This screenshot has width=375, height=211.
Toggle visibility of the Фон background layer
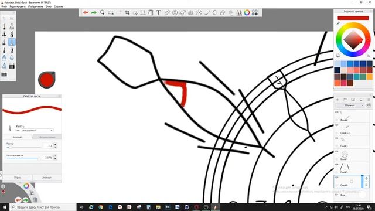[x=337, y=195]
